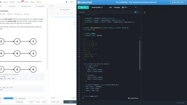Click Add to List
Screen dimensions: 187x105
[x=18, y=14]
